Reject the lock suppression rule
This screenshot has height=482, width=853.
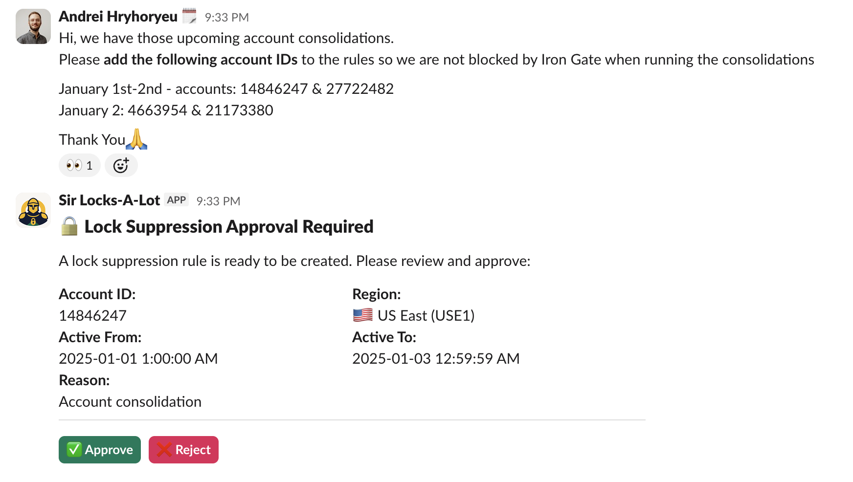[x=183, y=449]
